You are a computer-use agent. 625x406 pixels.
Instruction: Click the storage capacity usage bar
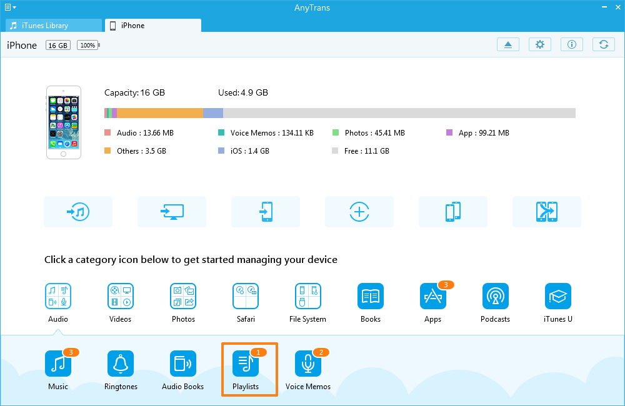[339, 113]
